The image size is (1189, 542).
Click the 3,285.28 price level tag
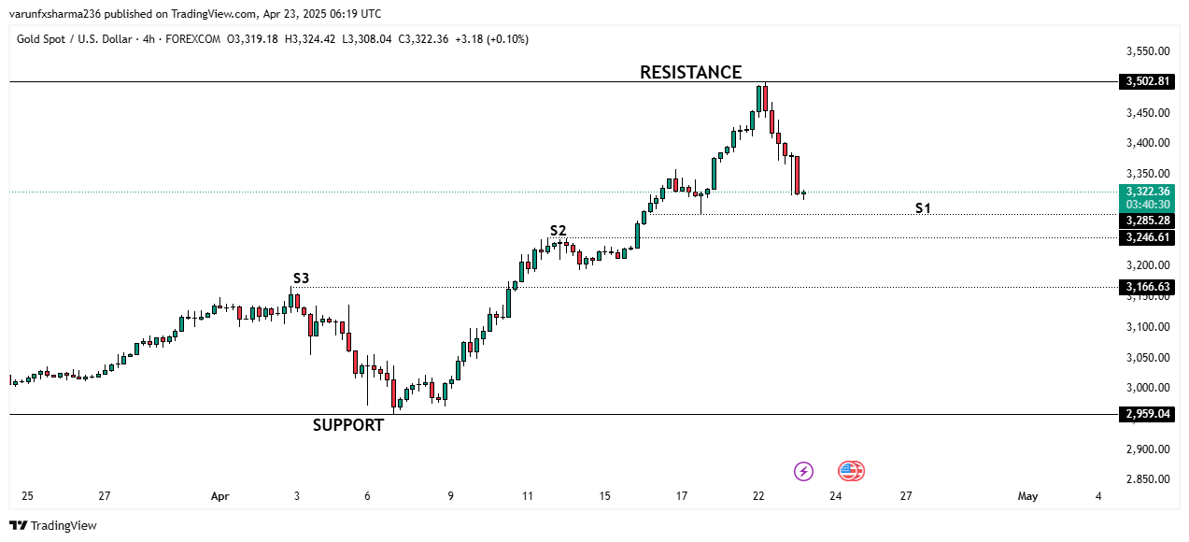(x=1146, y=221)
